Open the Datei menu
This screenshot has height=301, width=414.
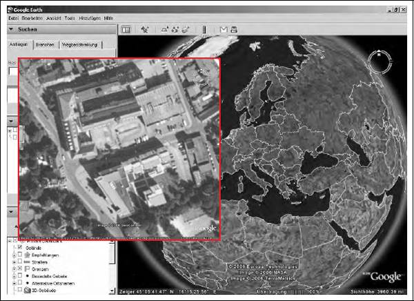point(14,18)
